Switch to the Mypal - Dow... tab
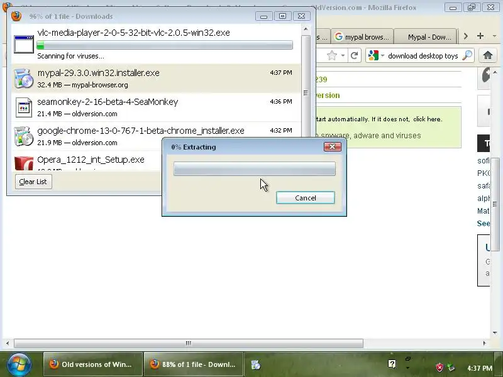The width and height of the screenshot is (503, 377). click(425, 37)
